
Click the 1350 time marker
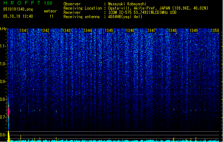tap(215, 31)
